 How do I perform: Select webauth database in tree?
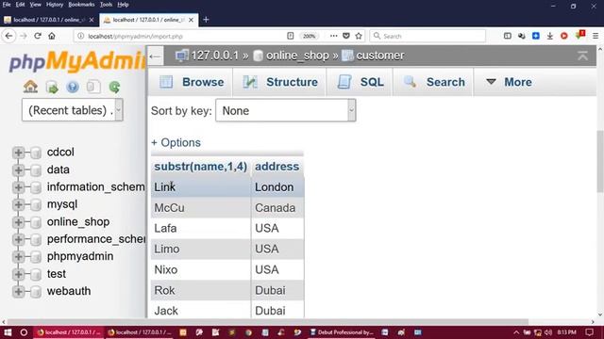tap(69, 291)
